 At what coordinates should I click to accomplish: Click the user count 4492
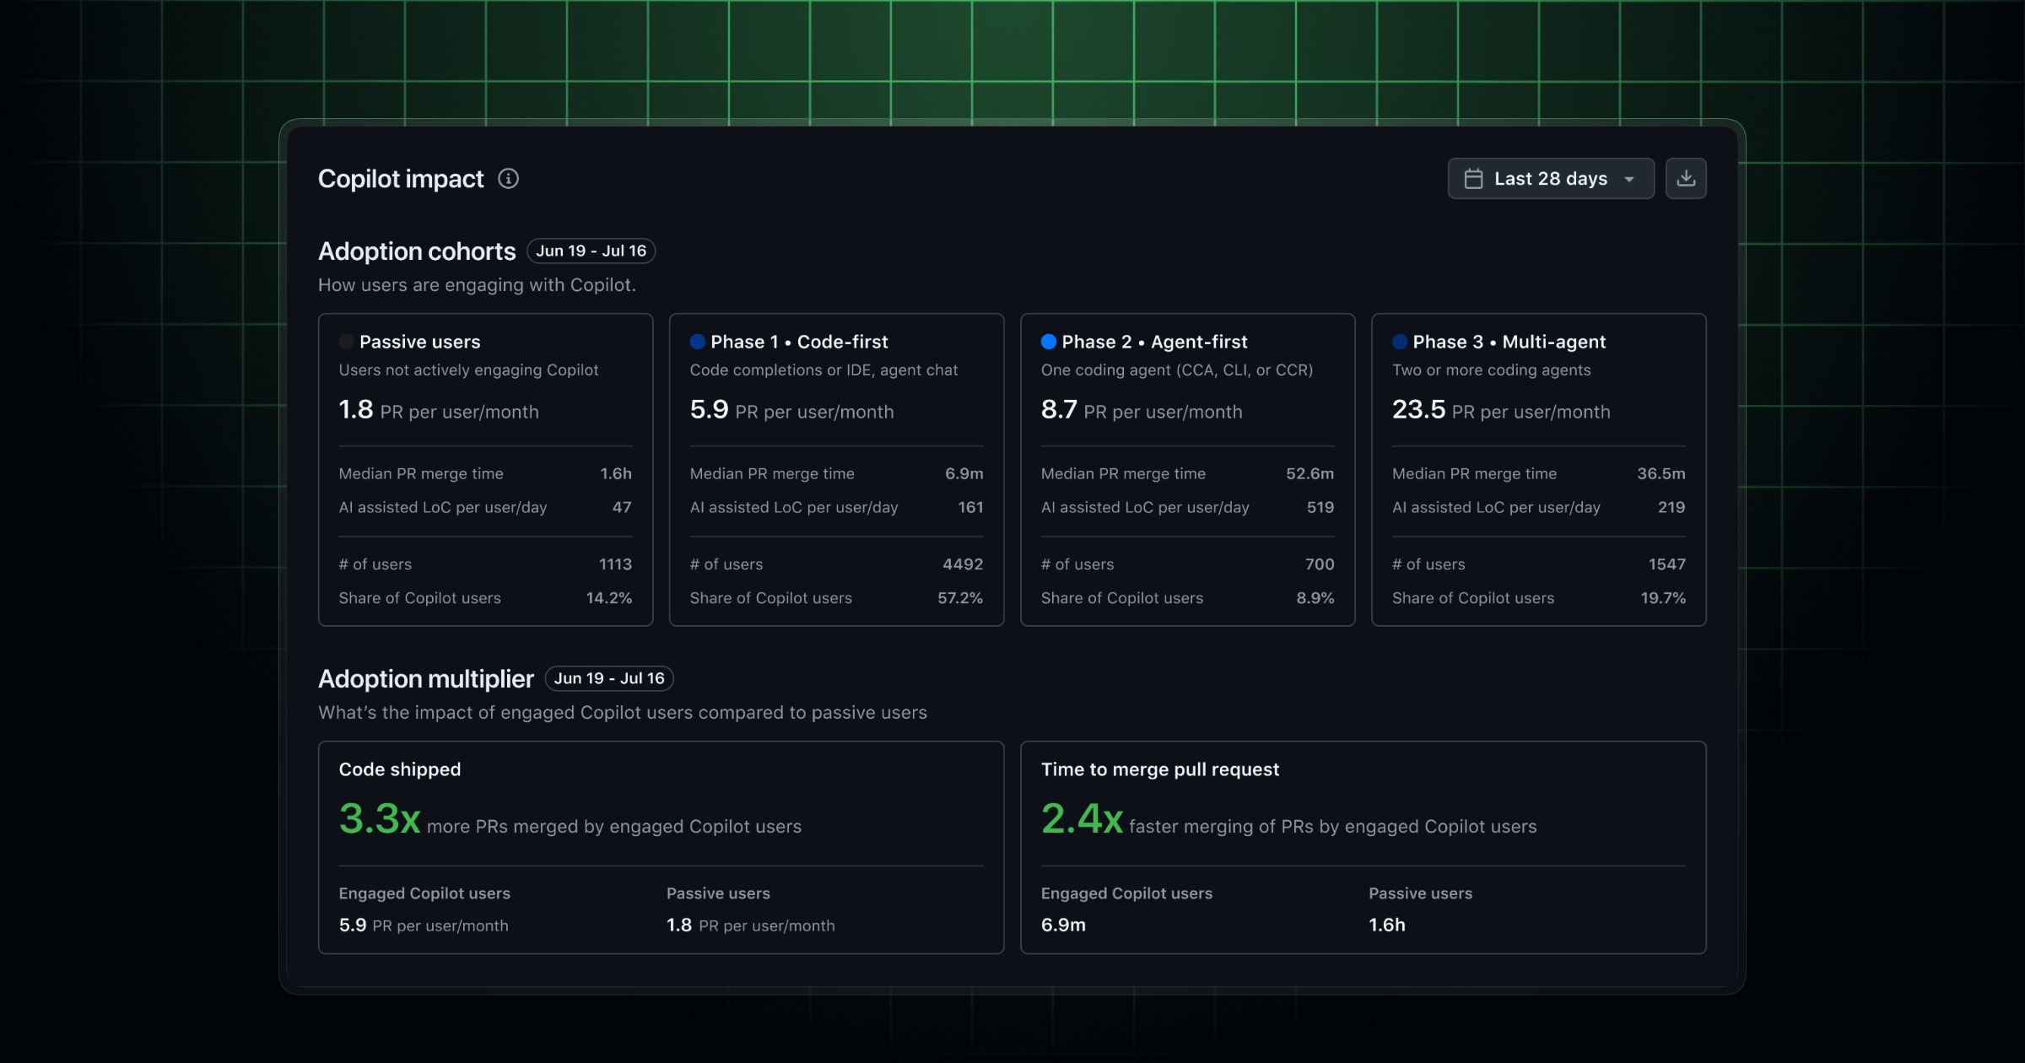963,564
